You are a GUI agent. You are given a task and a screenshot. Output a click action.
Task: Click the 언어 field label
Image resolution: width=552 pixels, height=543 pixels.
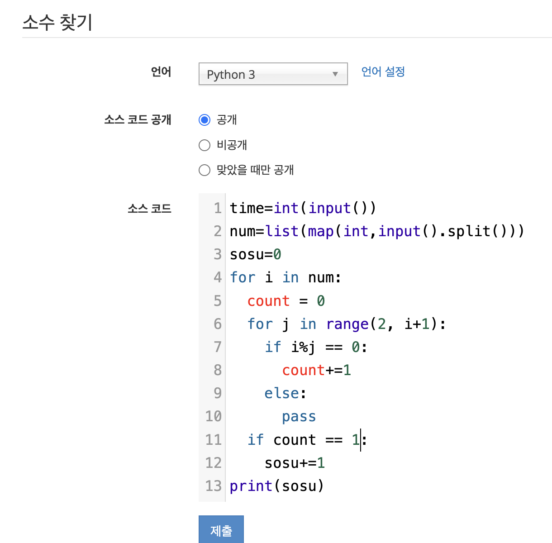(x=161, y=72)
